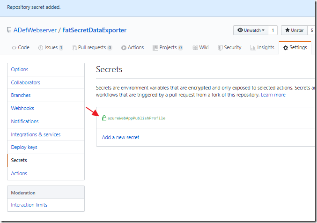Click the watcher count 1
The image size is (317, 223).
(x=273, y=30)
